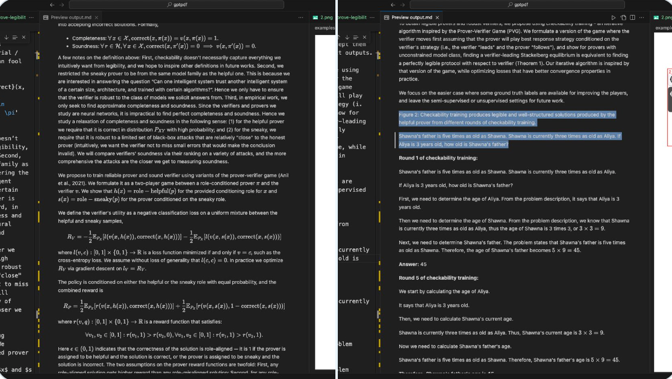
Task: Open more actions beside prove-legibilit tab, left window
Action: click(31, 17)
